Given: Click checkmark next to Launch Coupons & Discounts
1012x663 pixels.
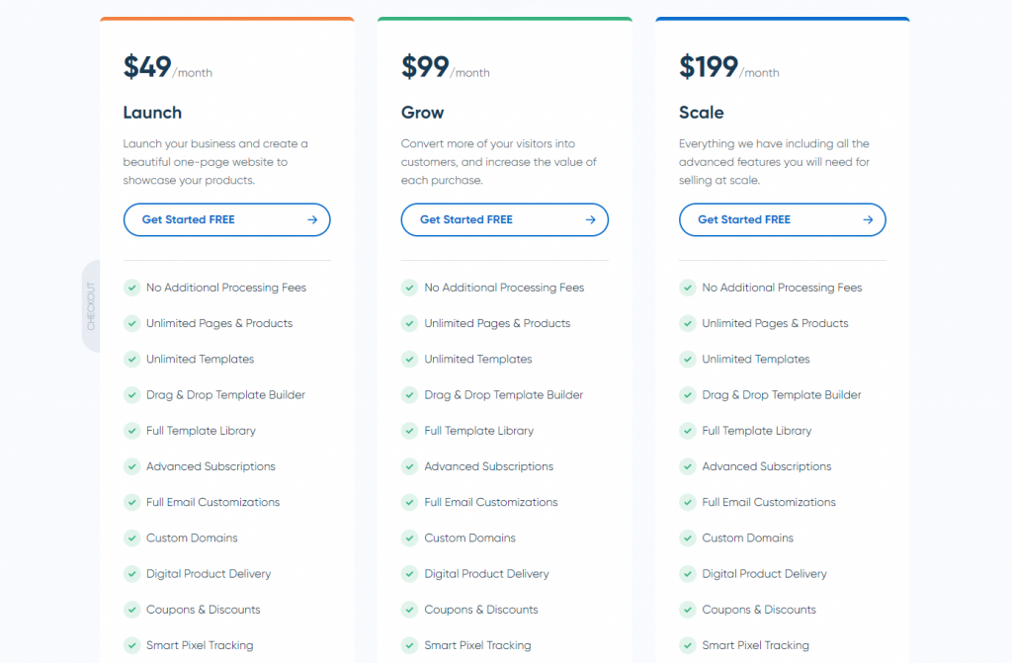Looking at the screenshot, I should pos(131,610).
